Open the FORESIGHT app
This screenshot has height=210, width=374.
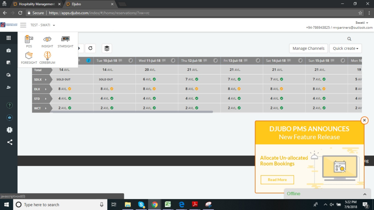point(29,58)
